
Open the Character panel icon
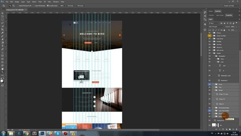[x=205, y=16]
